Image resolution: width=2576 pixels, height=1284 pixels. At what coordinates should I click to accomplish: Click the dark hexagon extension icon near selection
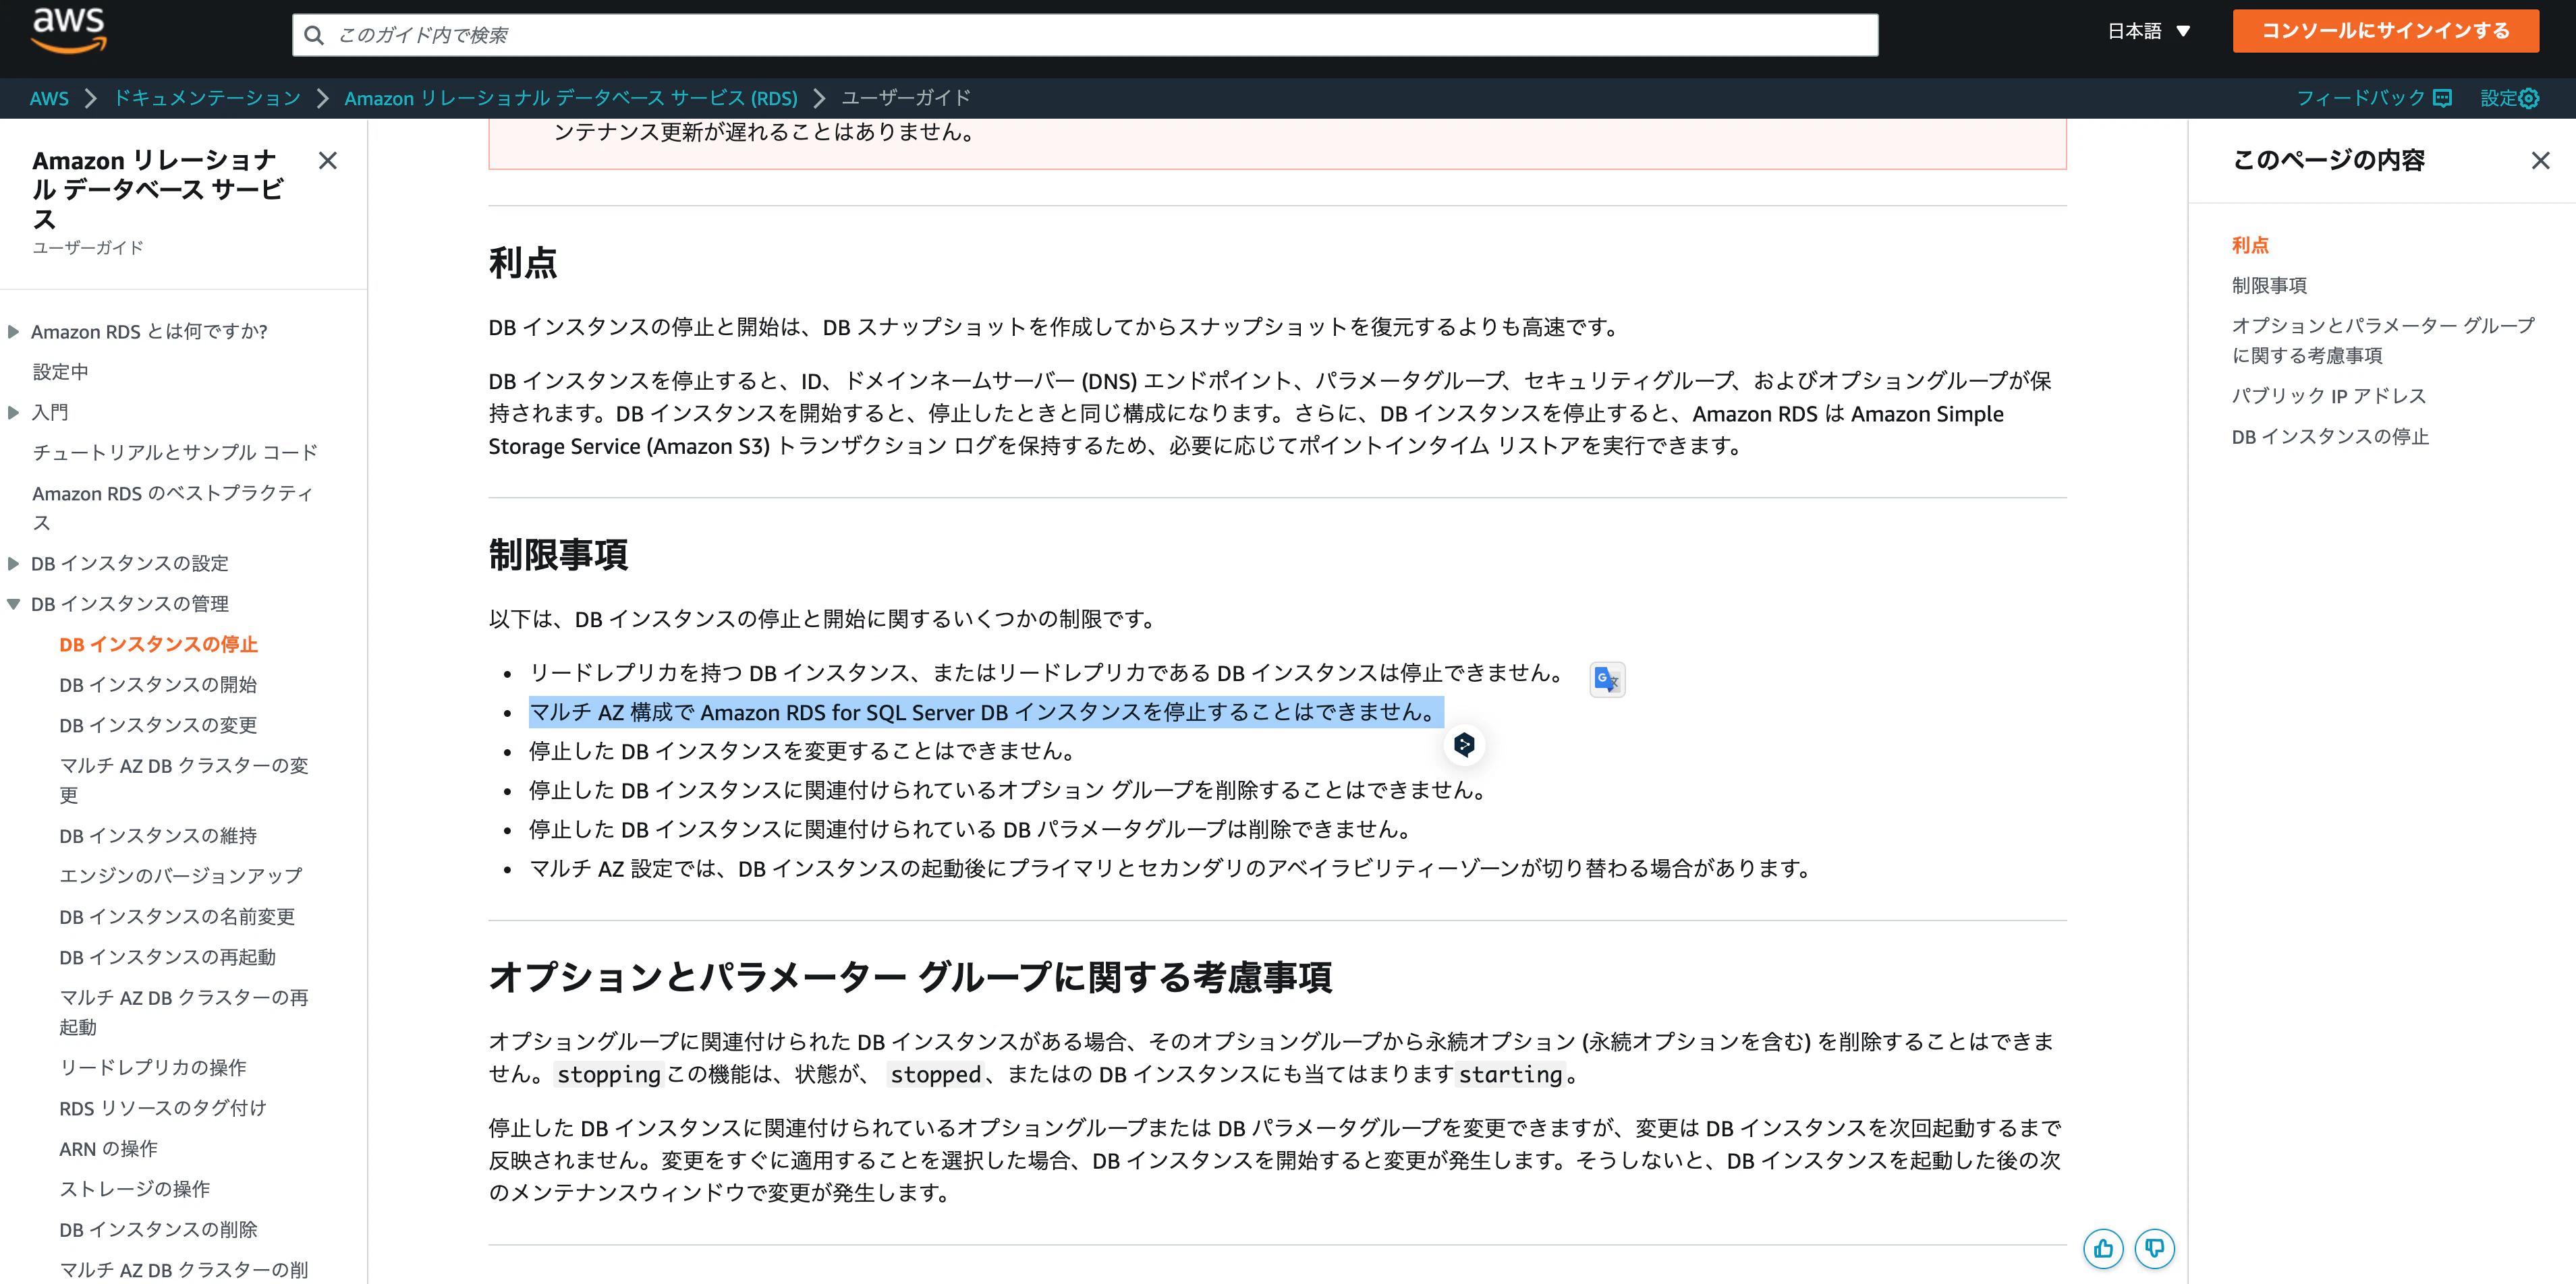click(x=1464, y=745)
